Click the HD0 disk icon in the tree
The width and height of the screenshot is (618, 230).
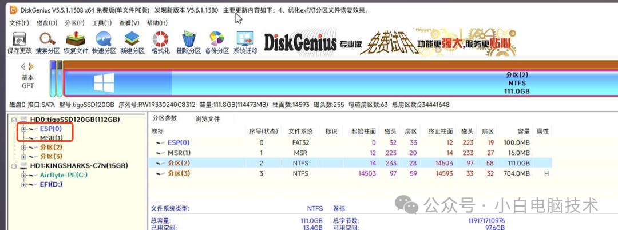click(x=23, y=120)
